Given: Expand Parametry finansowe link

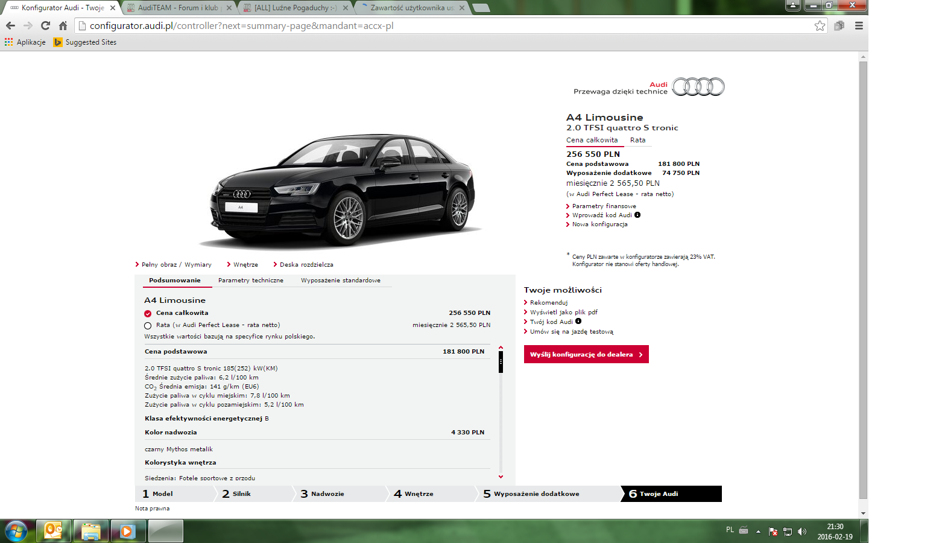Looking at the screenshot, I should point(604,206).
